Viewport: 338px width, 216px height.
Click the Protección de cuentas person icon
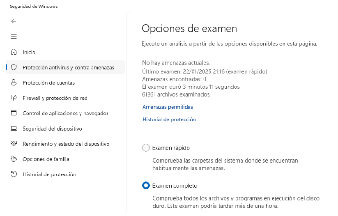click(x=14, y=83)
